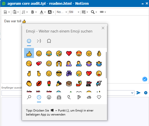149x126 pixels.
Task: Click the magnifier search icon in toolbar
Action: (x=93, y=12)
